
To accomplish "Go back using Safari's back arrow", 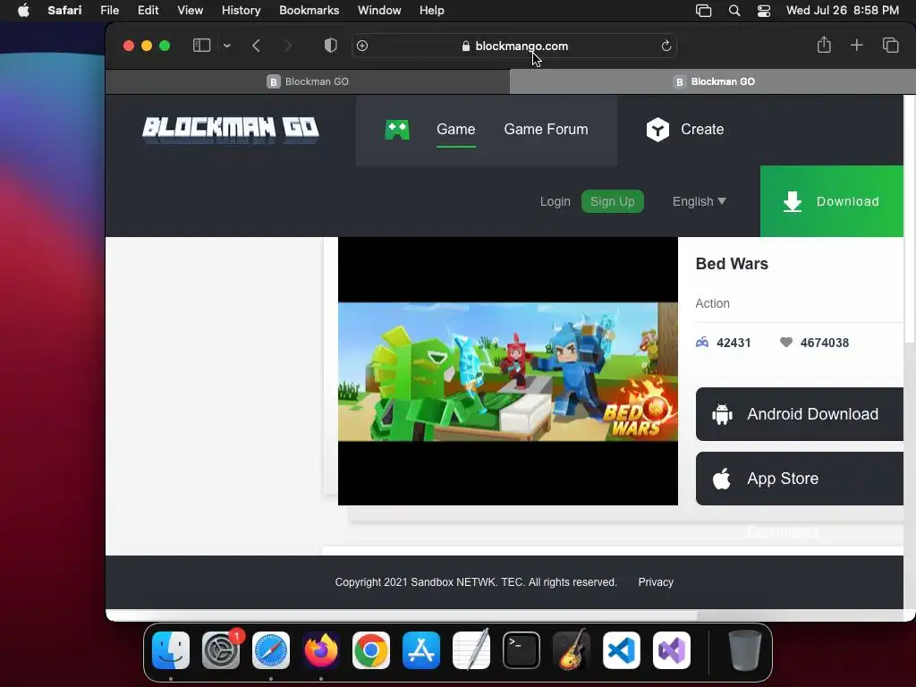I will [x=256, y=46].
